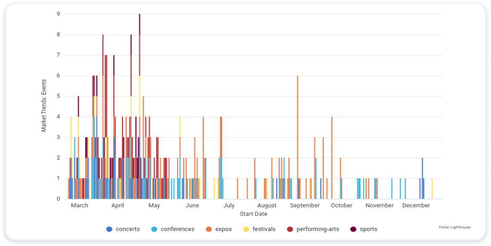491x246 pixels.
Task: Toggle the festivals series in legend
Action: point(260,229)
